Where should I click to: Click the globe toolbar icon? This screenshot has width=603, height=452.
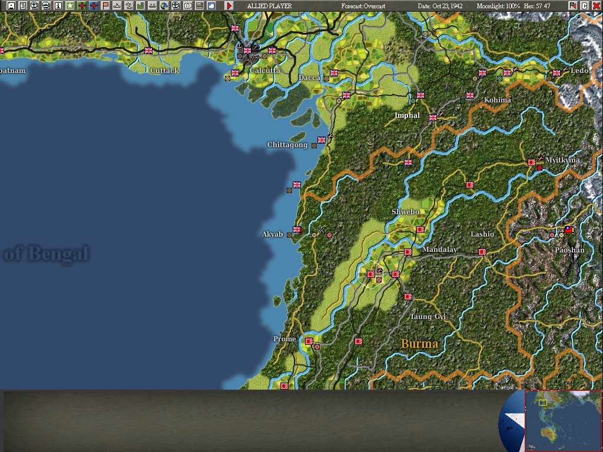click(164, 6)
